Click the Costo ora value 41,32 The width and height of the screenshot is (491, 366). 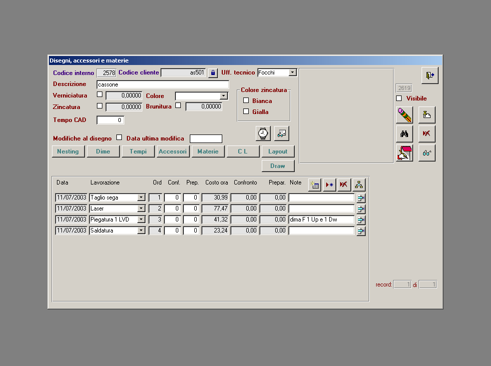(x=215, y=219)
